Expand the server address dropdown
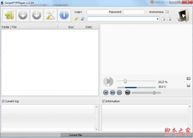 click(158, 19)
